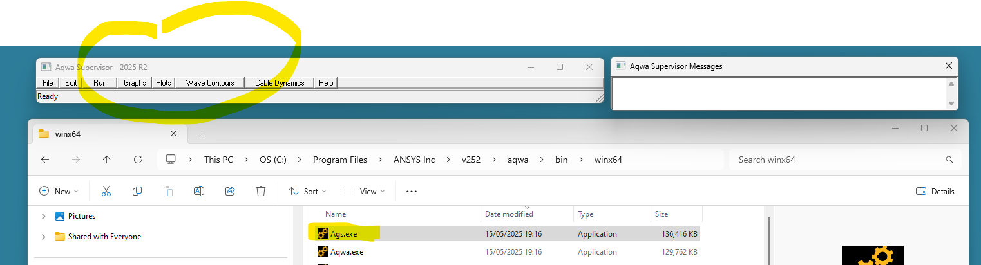The image size is (981, 265).
Task: Navigate to ANSYS Inc in breadcrumb
Action: [x=414, y=160]
